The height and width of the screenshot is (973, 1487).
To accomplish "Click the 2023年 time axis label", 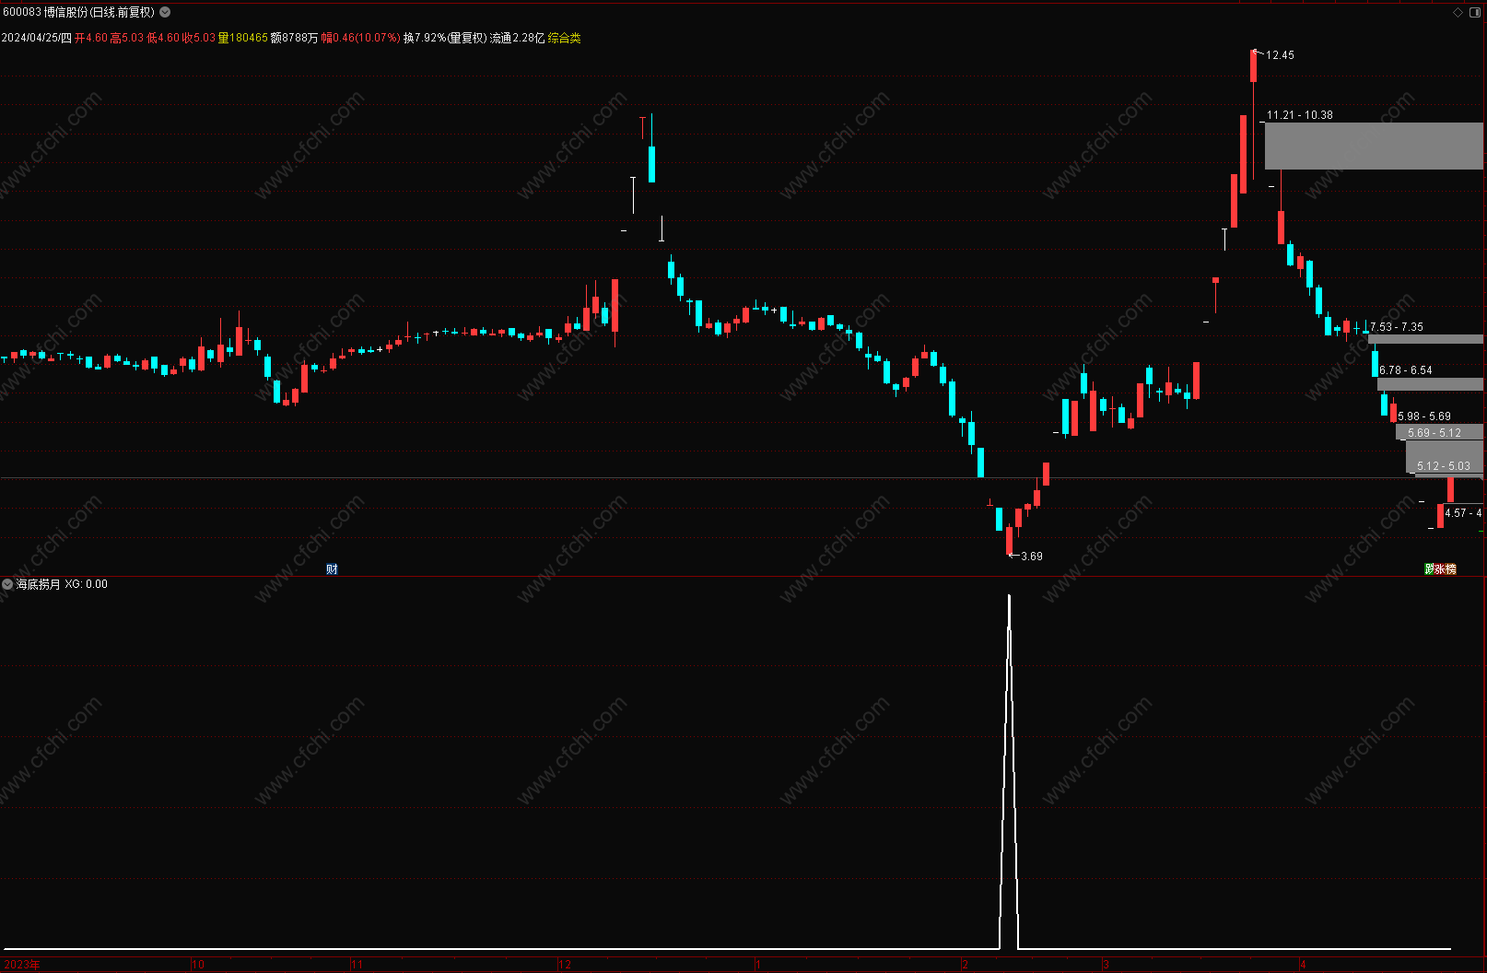I will [x=20, y=965].
